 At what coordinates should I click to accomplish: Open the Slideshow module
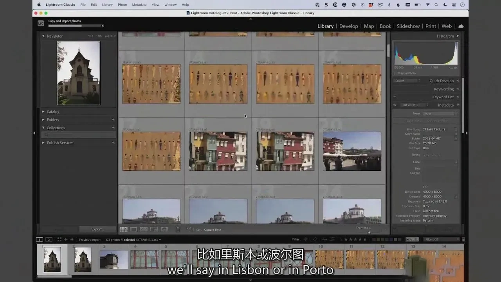pos(408,26)
